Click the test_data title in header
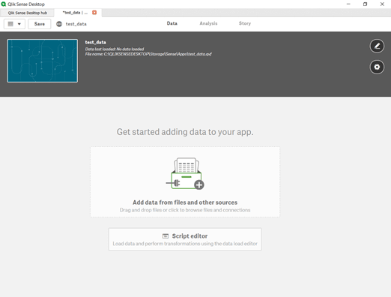The height and width of the screenshot is (297, 391). point(95,42)
